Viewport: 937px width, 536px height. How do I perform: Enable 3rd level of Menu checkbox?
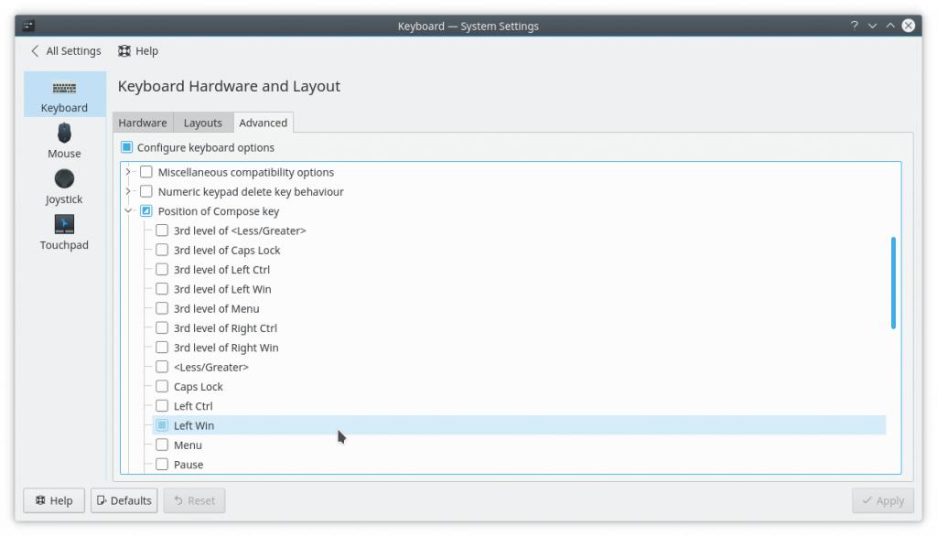[x=162, y=308]
